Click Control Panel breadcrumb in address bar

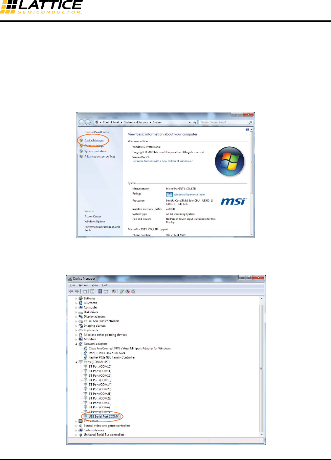click(111, 122)
